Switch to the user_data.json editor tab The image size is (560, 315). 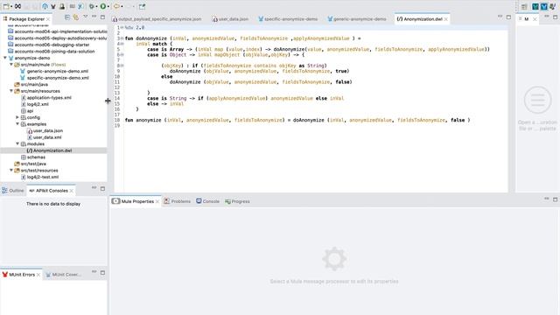pyautogui.click(x=230, y=19)
